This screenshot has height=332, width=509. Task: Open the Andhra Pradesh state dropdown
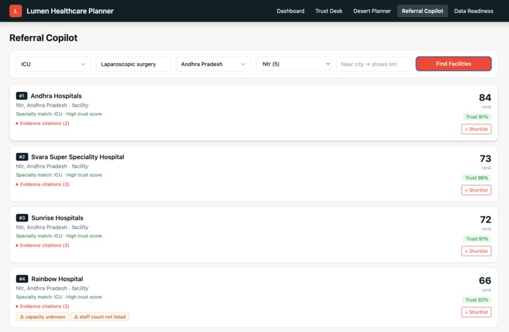[213, 64]
